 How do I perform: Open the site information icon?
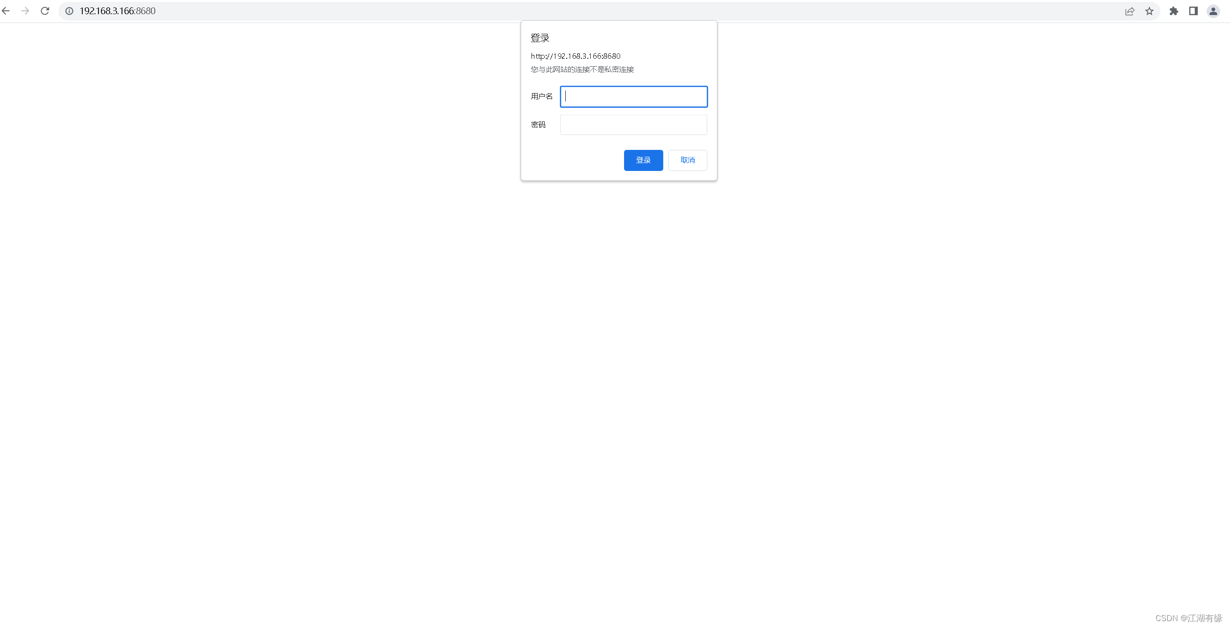[70, 11]
